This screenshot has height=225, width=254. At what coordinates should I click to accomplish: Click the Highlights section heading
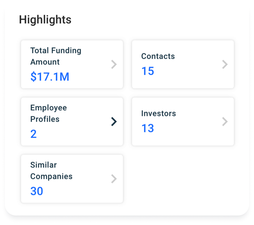tap(45, 20)
